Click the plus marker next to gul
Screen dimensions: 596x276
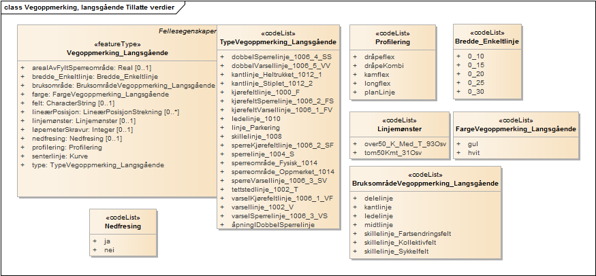click(460, 145)
